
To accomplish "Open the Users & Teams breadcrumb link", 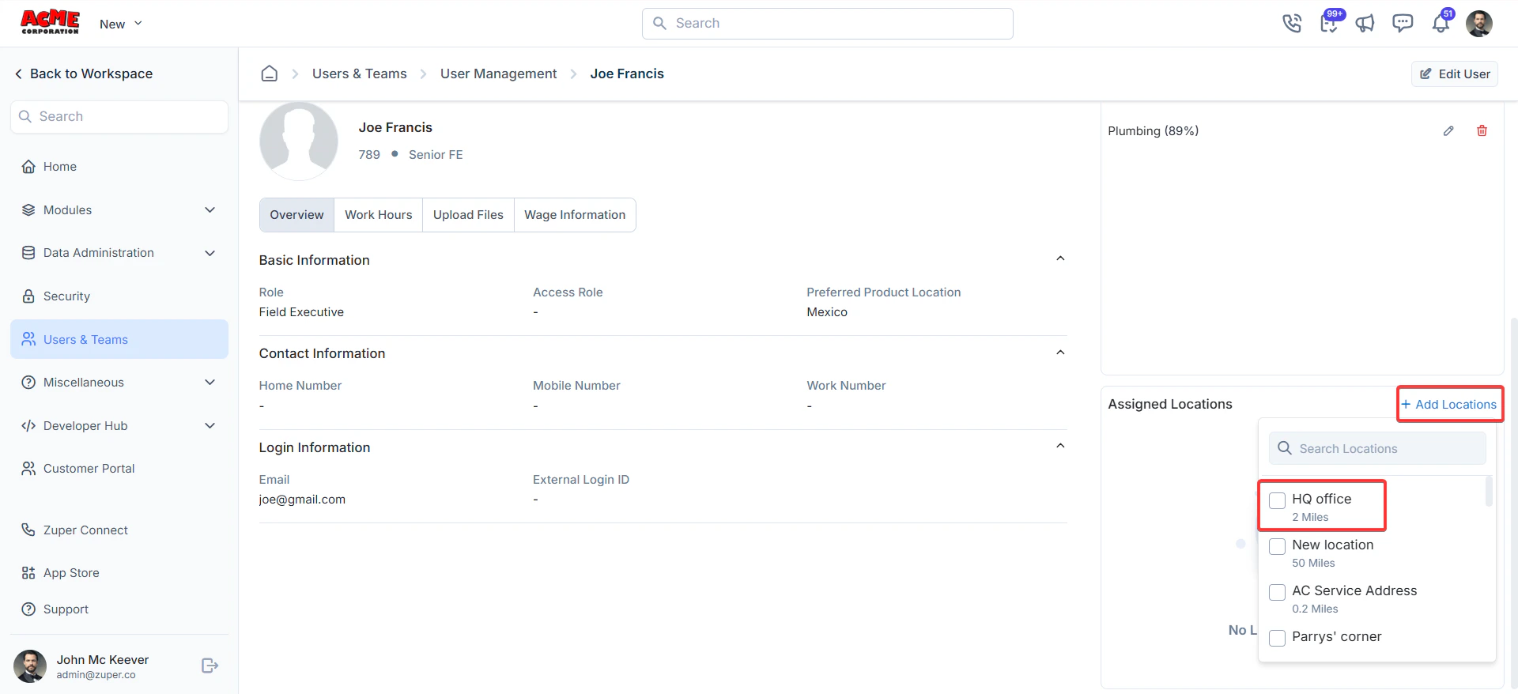I will 360,74.
